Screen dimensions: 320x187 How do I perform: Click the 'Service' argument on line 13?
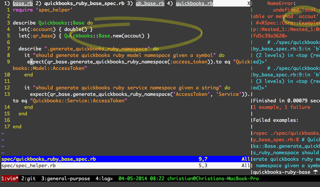click(x=229, y=94)
